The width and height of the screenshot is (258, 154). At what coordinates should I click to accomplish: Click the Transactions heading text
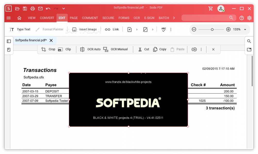click(x=40, y=70)
